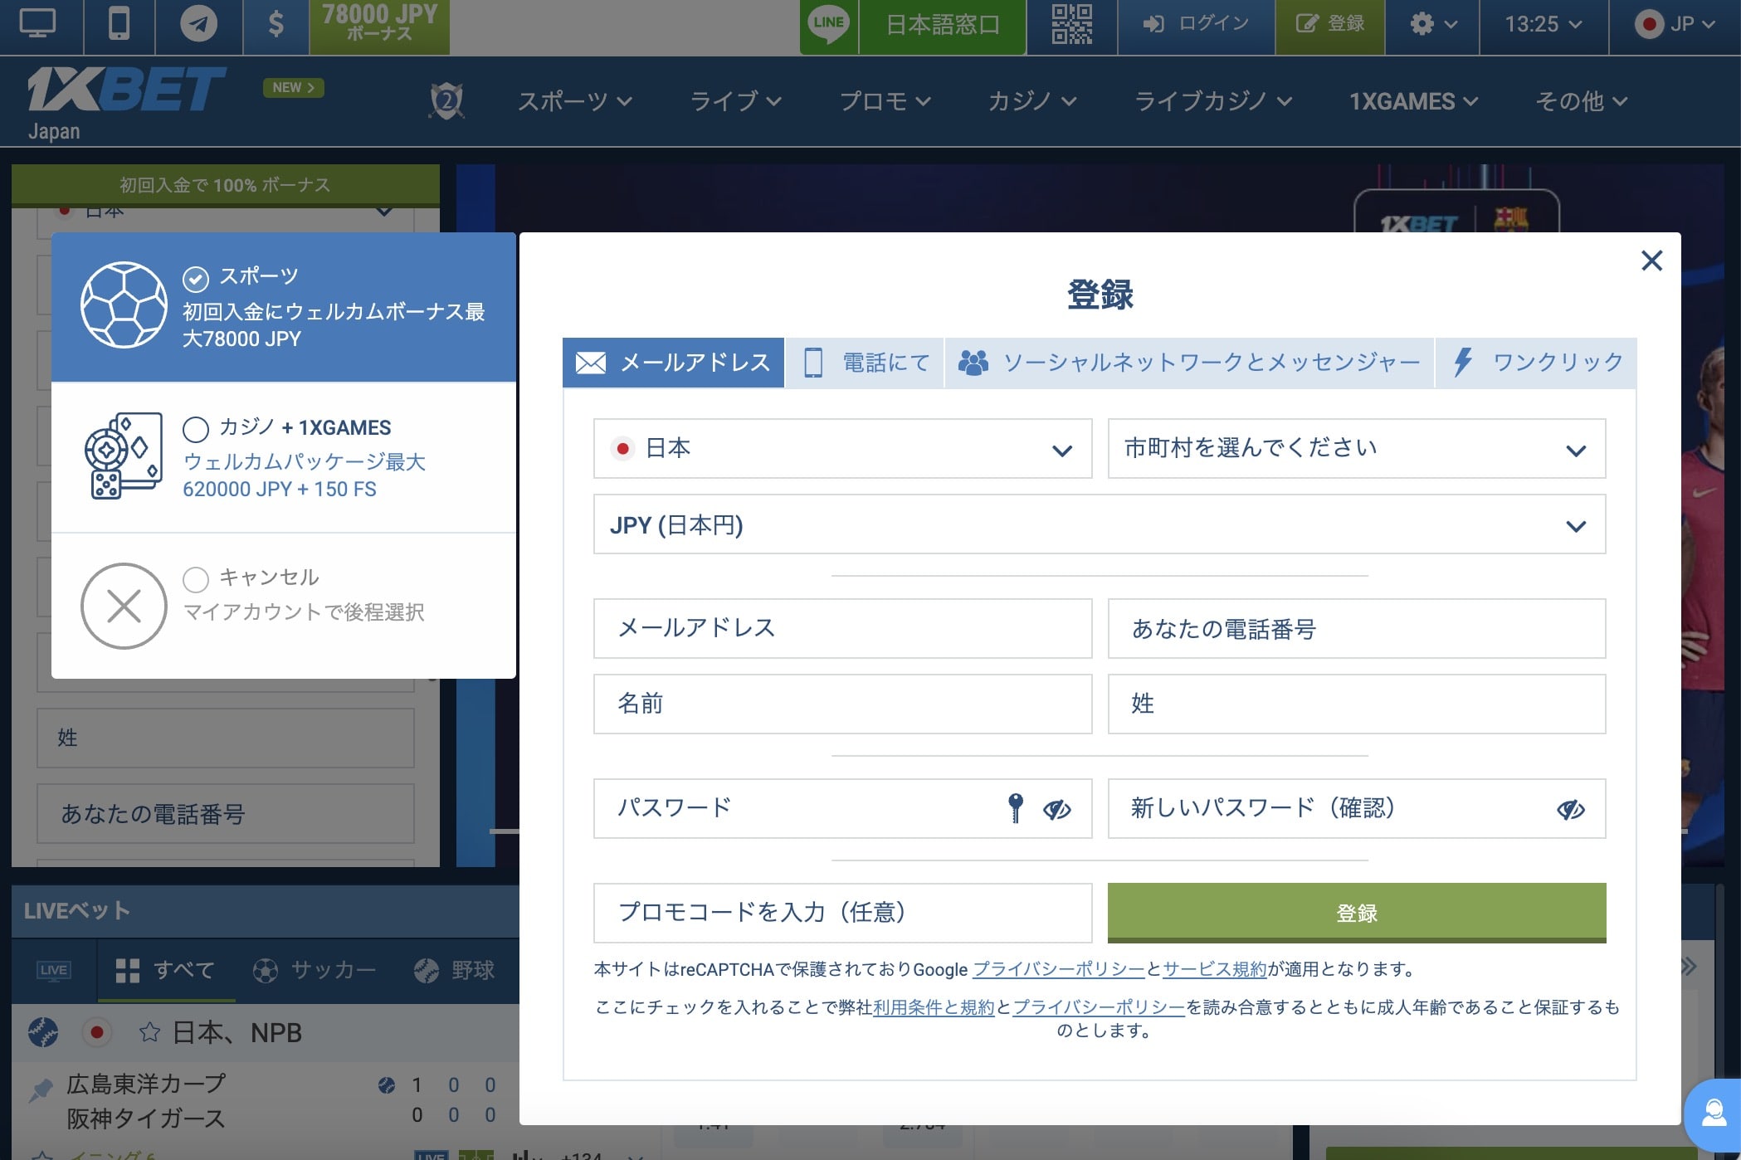Expand double-chevron arrow at right of live panel

click(1688, 966)
